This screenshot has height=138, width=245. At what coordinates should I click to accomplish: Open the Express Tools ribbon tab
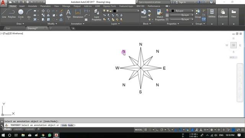point(109,6)
